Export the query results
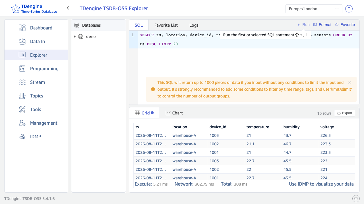 pyautogui.click(x=345, y=113)
